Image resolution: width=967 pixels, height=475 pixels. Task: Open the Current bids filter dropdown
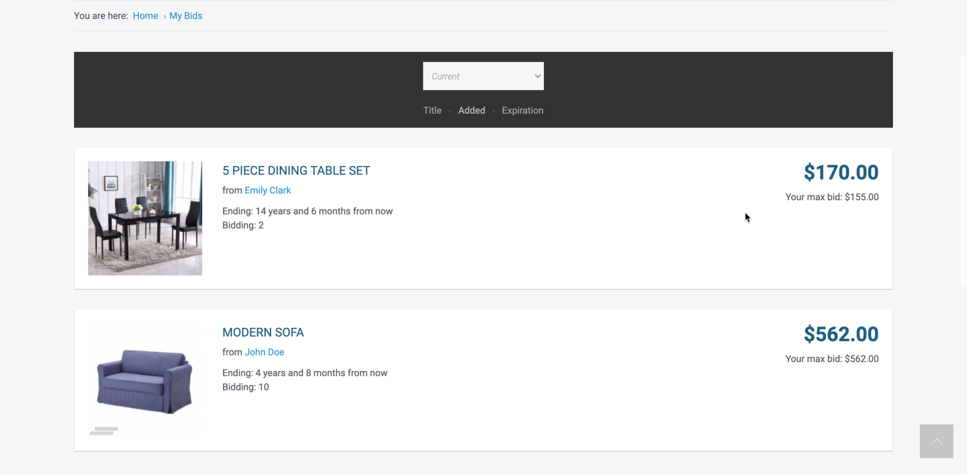coord(483,76)
